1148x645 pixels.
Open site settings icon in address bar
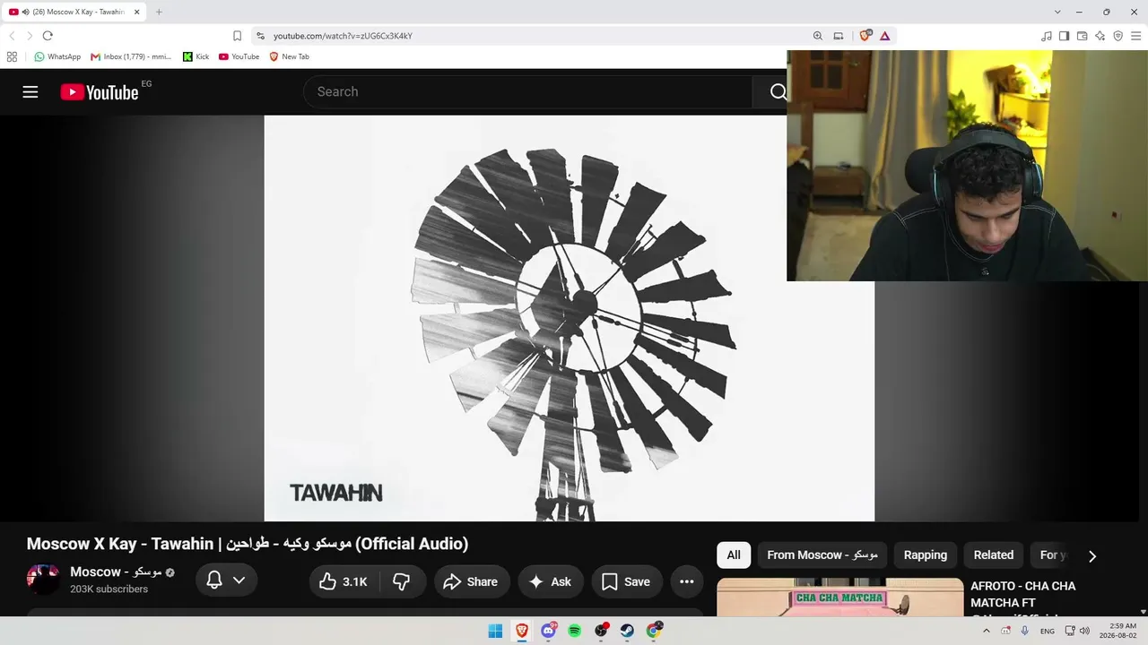click(x=260, y=36)
